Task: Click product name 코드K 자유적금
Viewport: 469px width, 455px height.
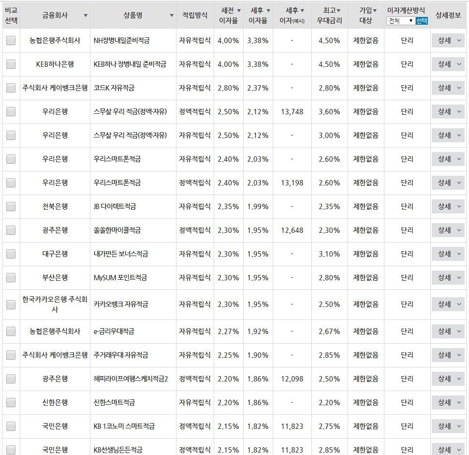Action: coord(114,88)
